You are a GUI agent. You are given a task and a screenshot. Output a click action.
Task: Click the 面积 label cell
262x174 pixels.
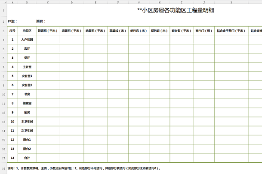click(41, 21)
